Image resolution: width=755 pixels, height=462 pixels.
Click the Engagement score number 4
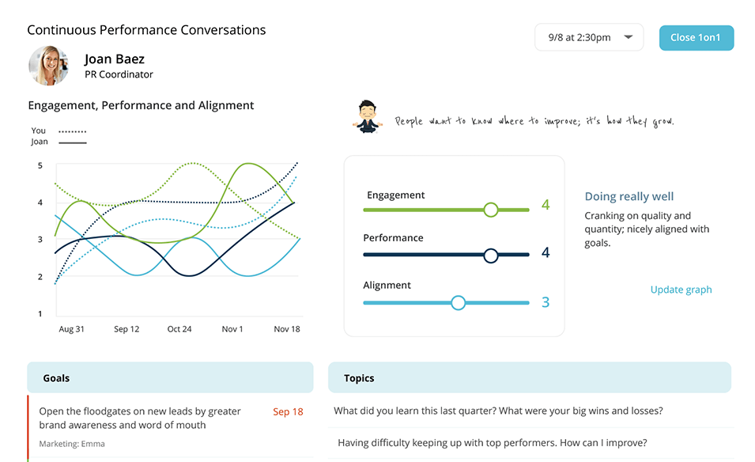(x=545, y=205)
